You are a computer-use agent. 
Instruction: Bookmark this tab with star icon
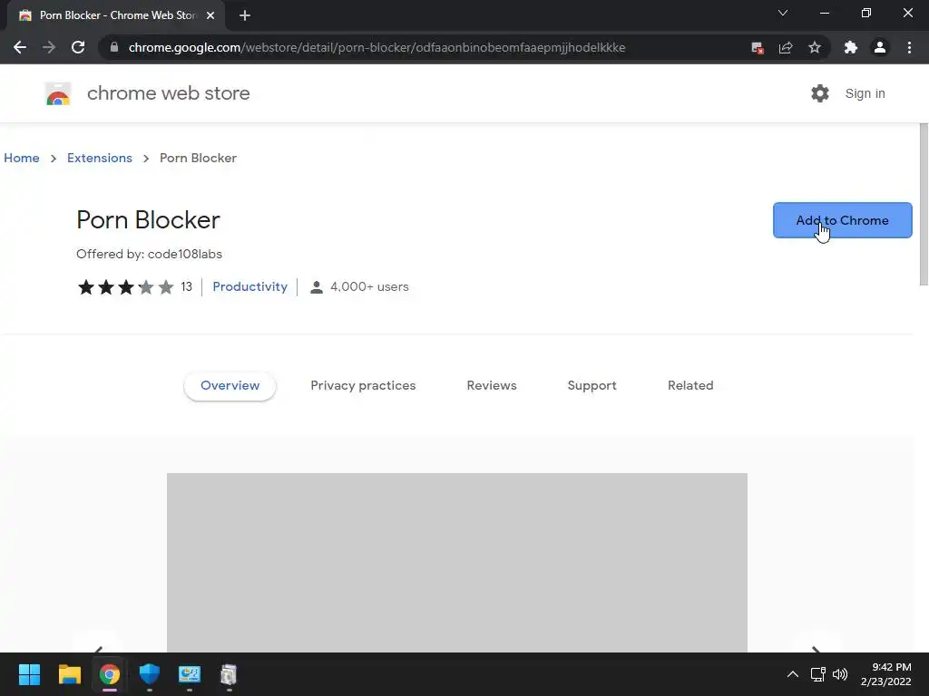(815, 47)
